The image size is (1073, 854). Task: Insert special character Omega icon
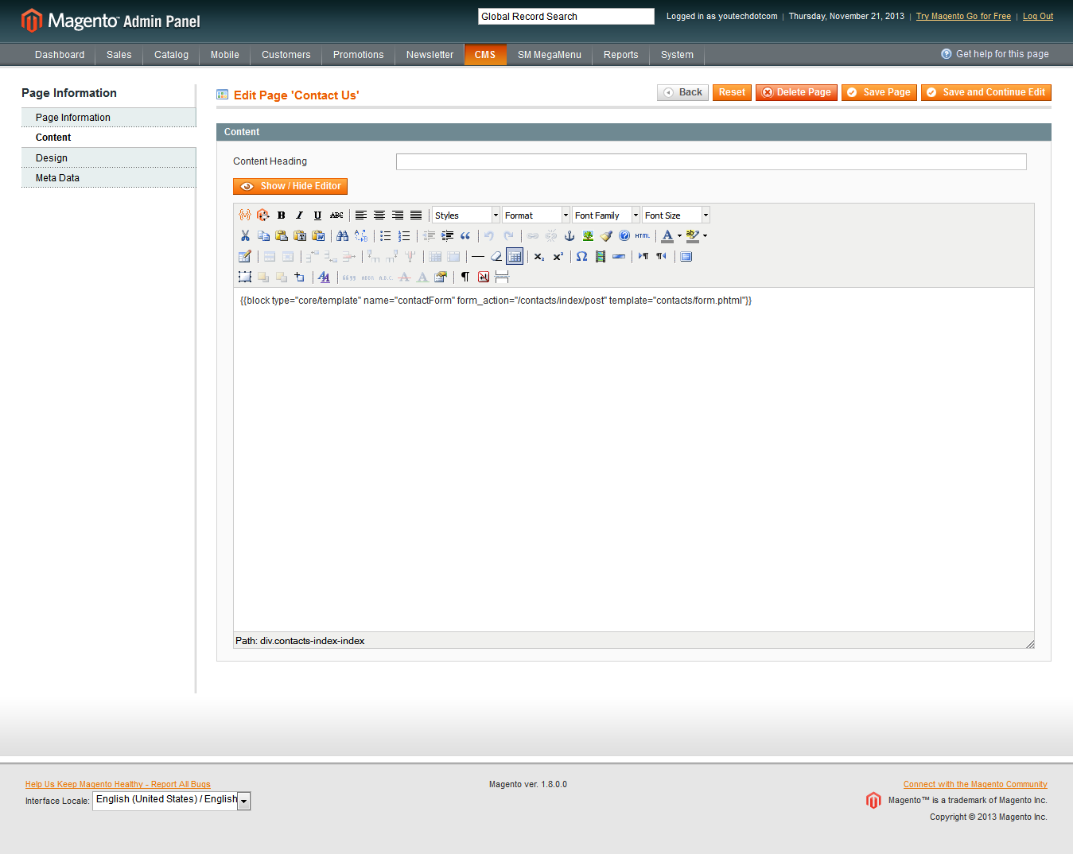(581, 256)
